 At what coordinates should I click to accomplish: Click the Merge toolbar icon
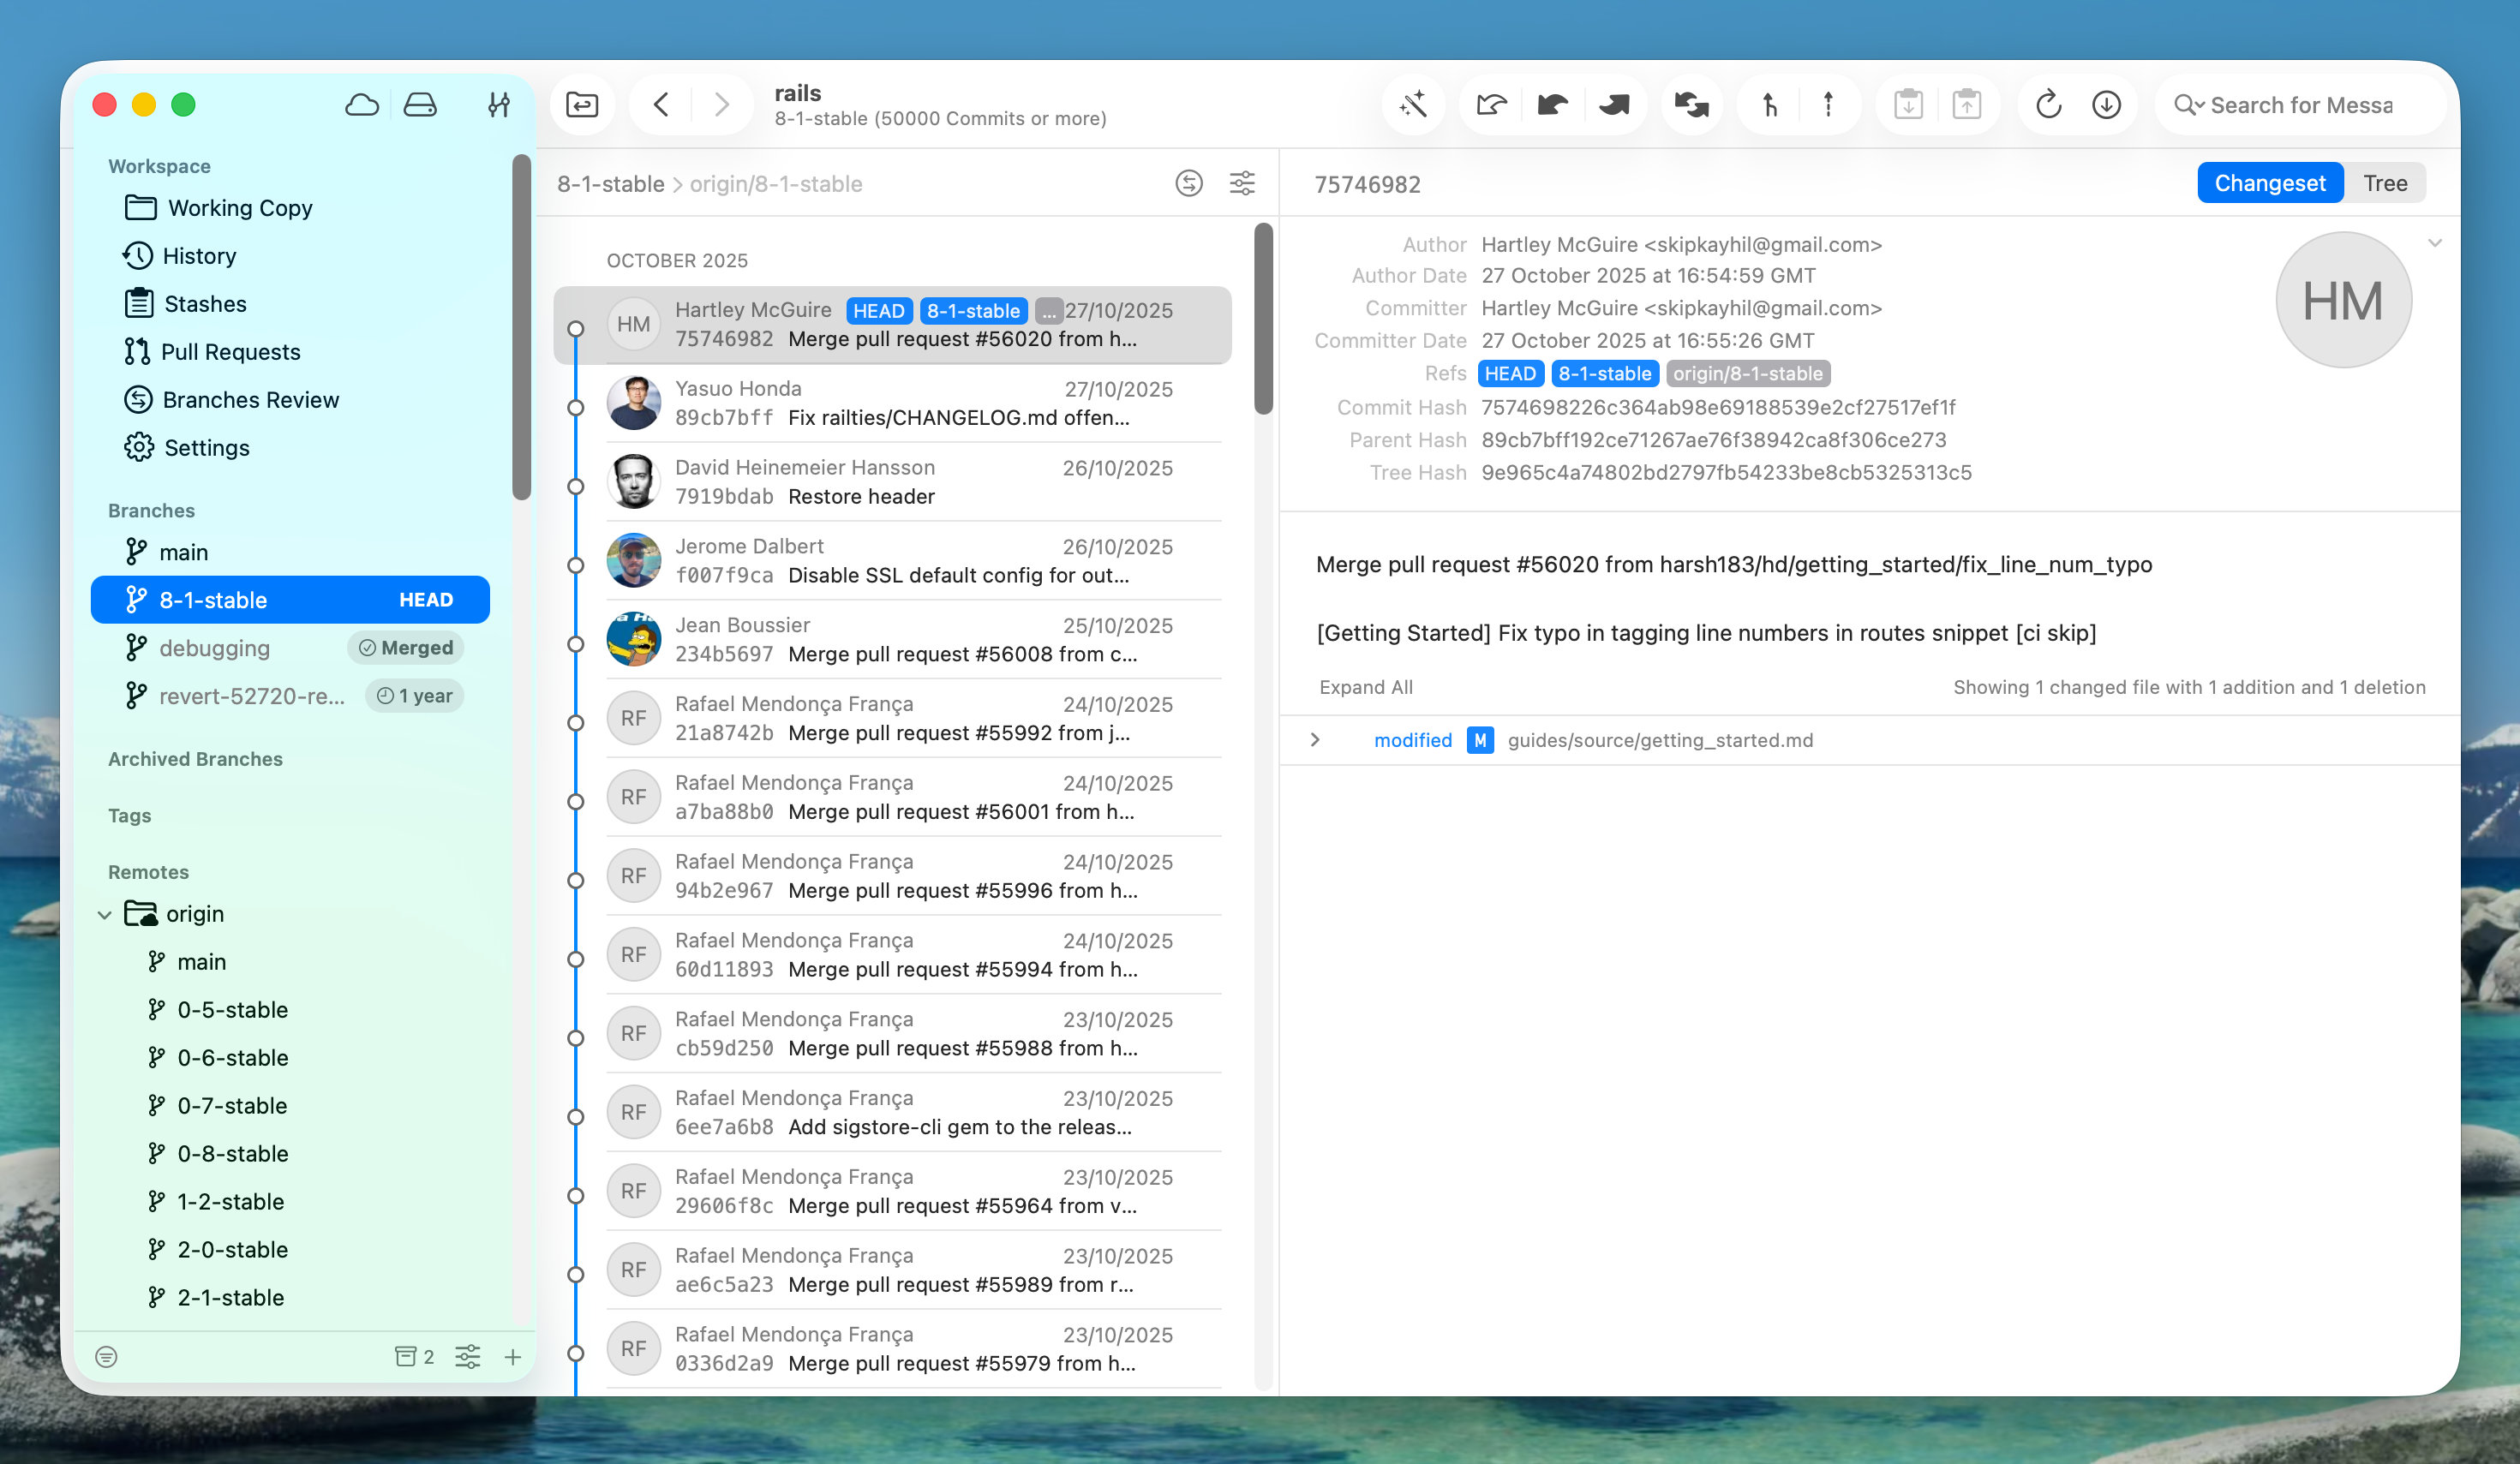point(1769,104)
